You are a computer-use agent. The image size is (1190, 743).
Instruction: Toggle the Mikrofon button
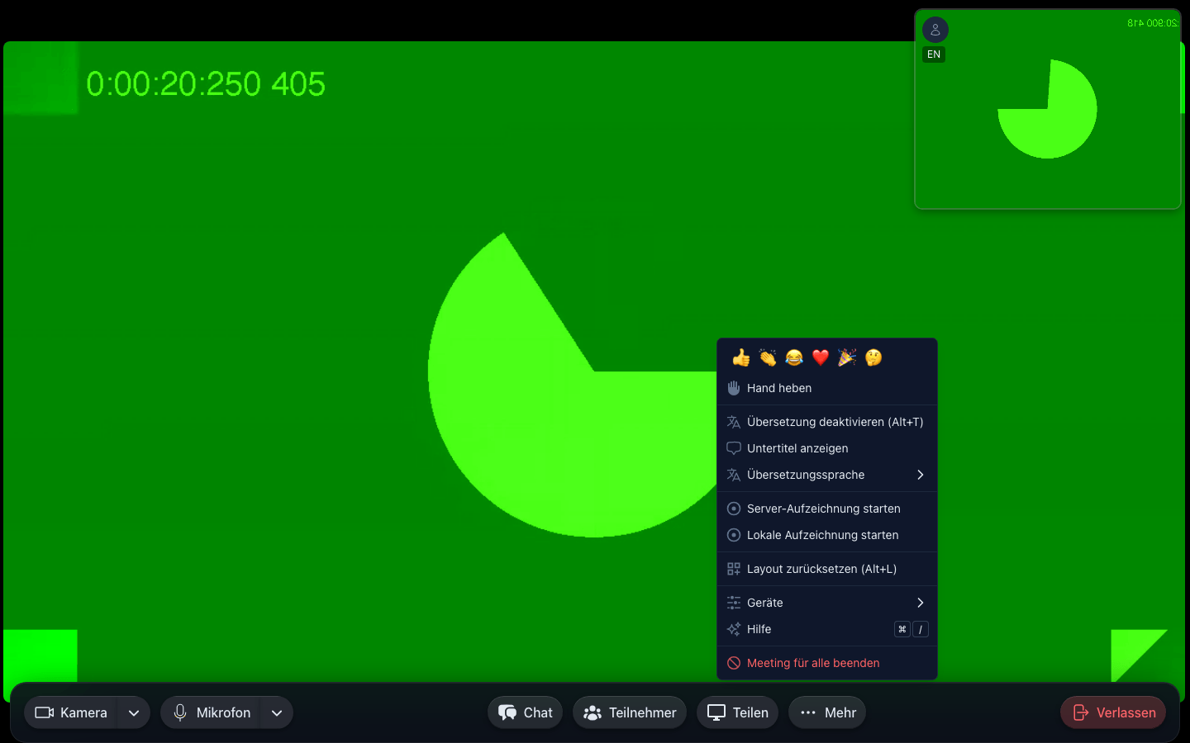click(211, 712)
